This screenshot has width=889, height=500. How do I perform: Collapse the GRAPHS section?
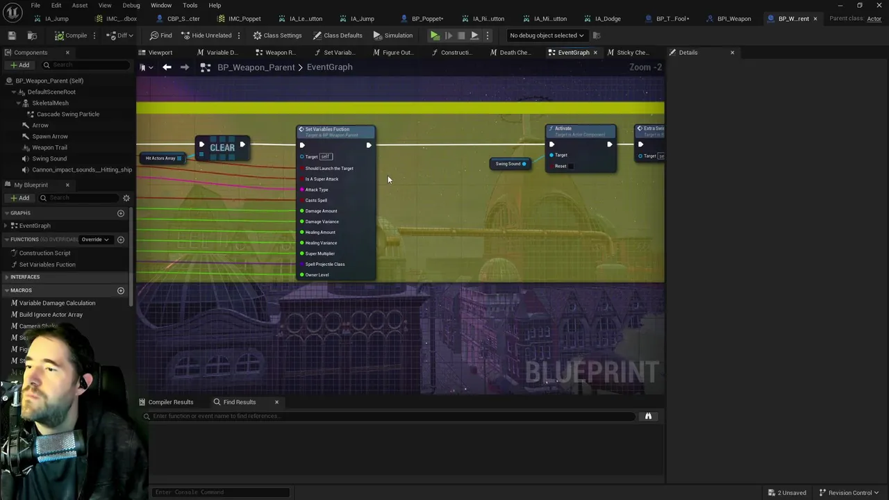[x=6, y=213]
